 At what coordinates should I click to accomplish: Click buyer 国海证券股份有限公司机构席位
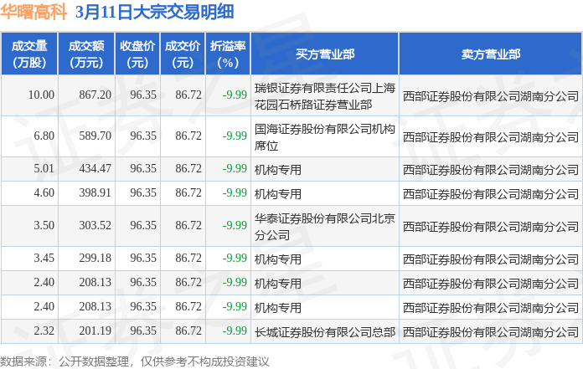click(x=325, y=137)
